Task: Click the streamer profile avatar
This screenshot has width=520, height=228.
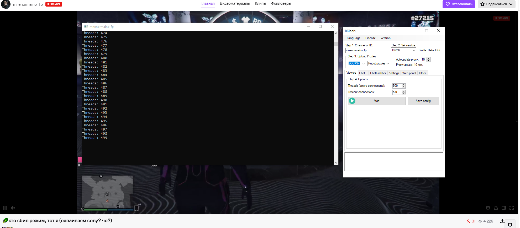Action: click(x=6, y=4)
